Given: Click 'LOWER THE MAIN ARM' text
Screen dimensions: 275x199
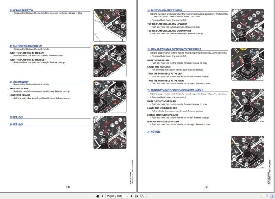Looking at the screenshot, I should [x=159, y=67].
